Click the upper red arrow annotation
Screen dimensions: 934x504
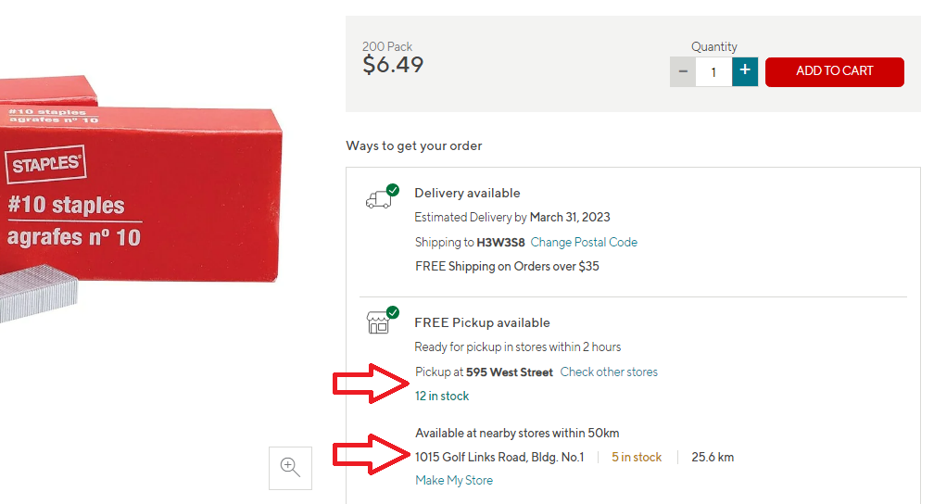tap(370, 383)
